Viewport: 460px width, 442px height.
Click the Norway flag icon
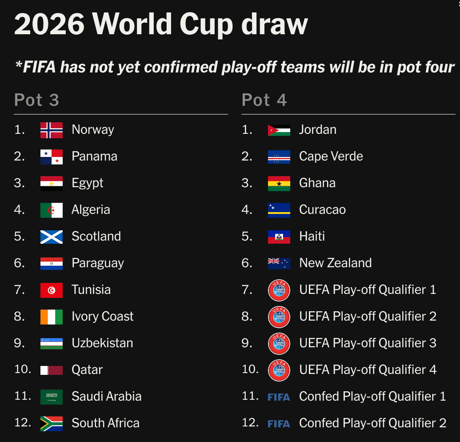pos(52,130)
